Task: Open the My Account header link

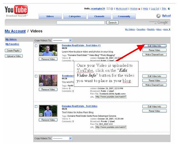Action: tap(122, 9)
